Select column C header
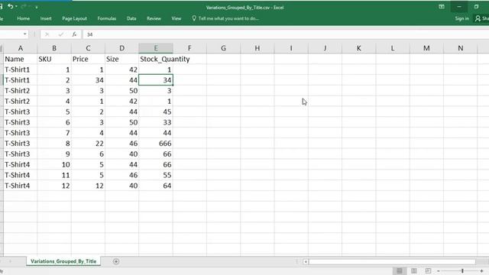 pos(88,48)
